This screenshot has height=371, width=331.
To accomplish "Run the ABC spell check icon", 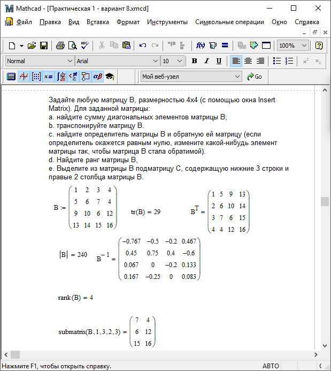I will 84,46.
